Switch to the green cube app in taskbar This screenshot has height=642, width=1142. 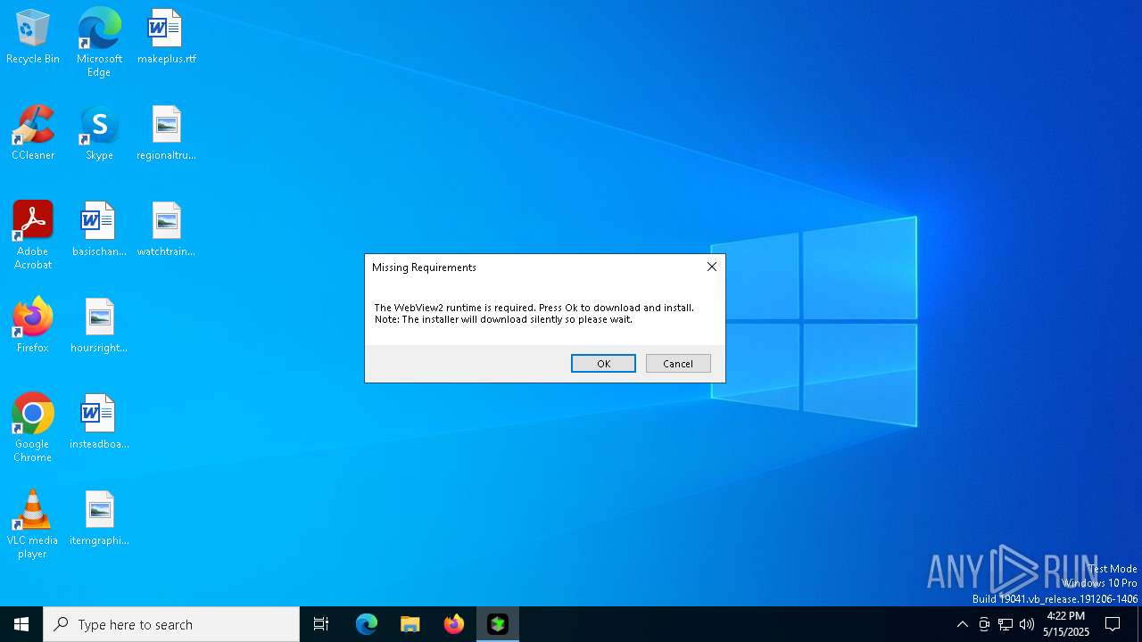coord(498,624)
